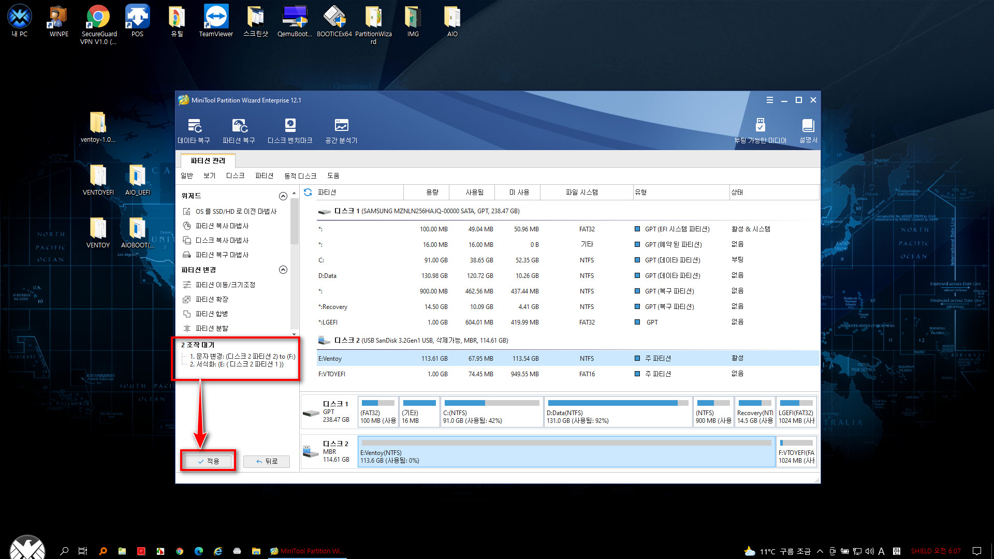Image resolution: width=994 pixels, height=559 pixels.
Task: Open Chrome from the taskbar
Action: 180,551
